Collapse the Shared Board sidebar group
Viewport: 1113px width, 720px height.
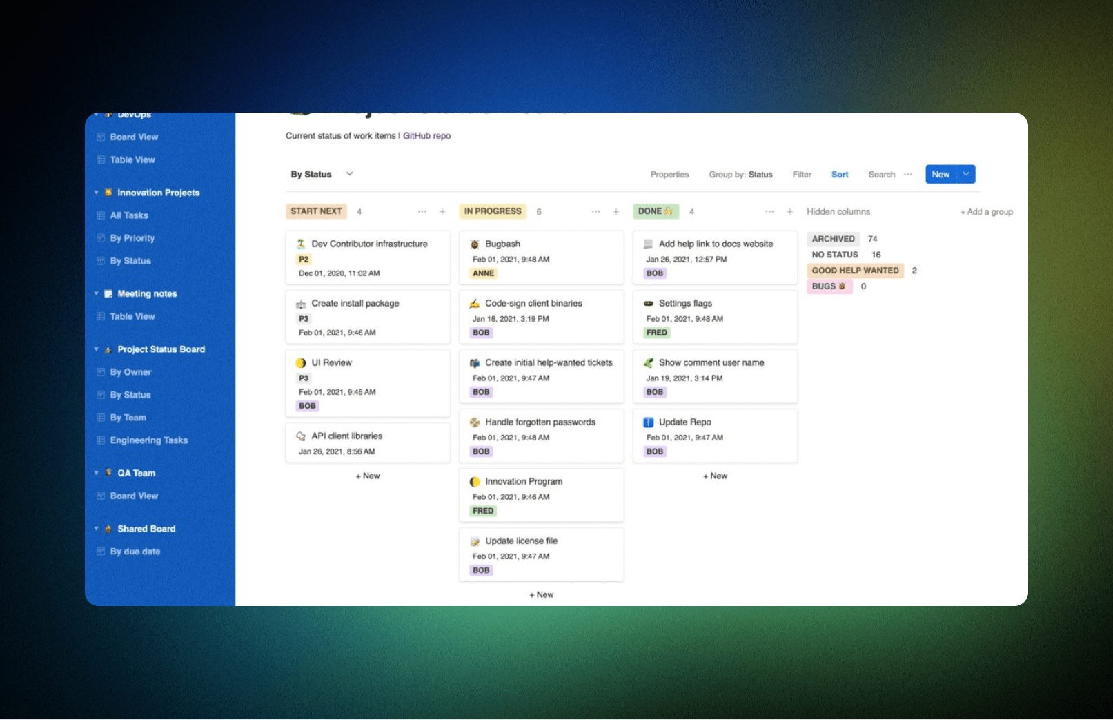[x=96, y=529]
